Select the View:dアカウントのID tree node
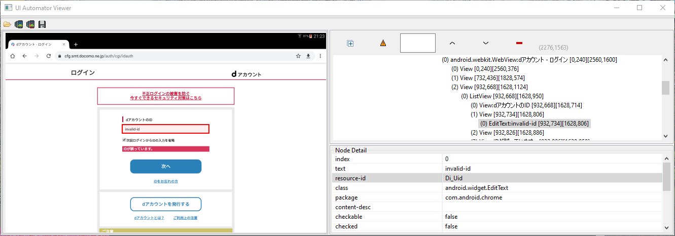 (x=526, y=105)
